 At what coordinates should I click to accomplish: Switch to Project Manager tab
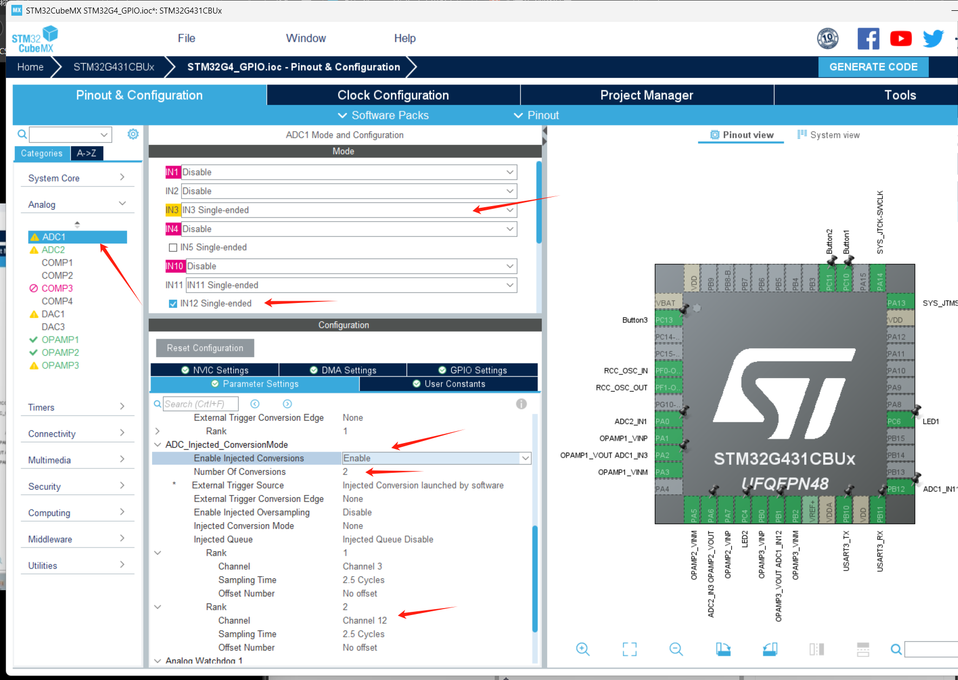click(x=647, y=95)
